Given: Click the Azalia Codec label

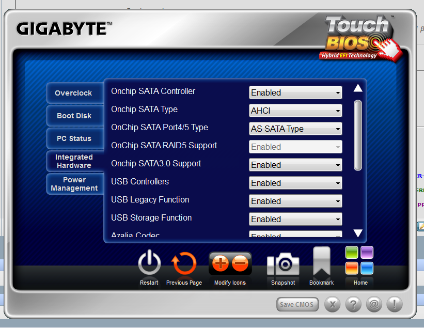Looking at the screenshot, I should click(x=135, y=235).
